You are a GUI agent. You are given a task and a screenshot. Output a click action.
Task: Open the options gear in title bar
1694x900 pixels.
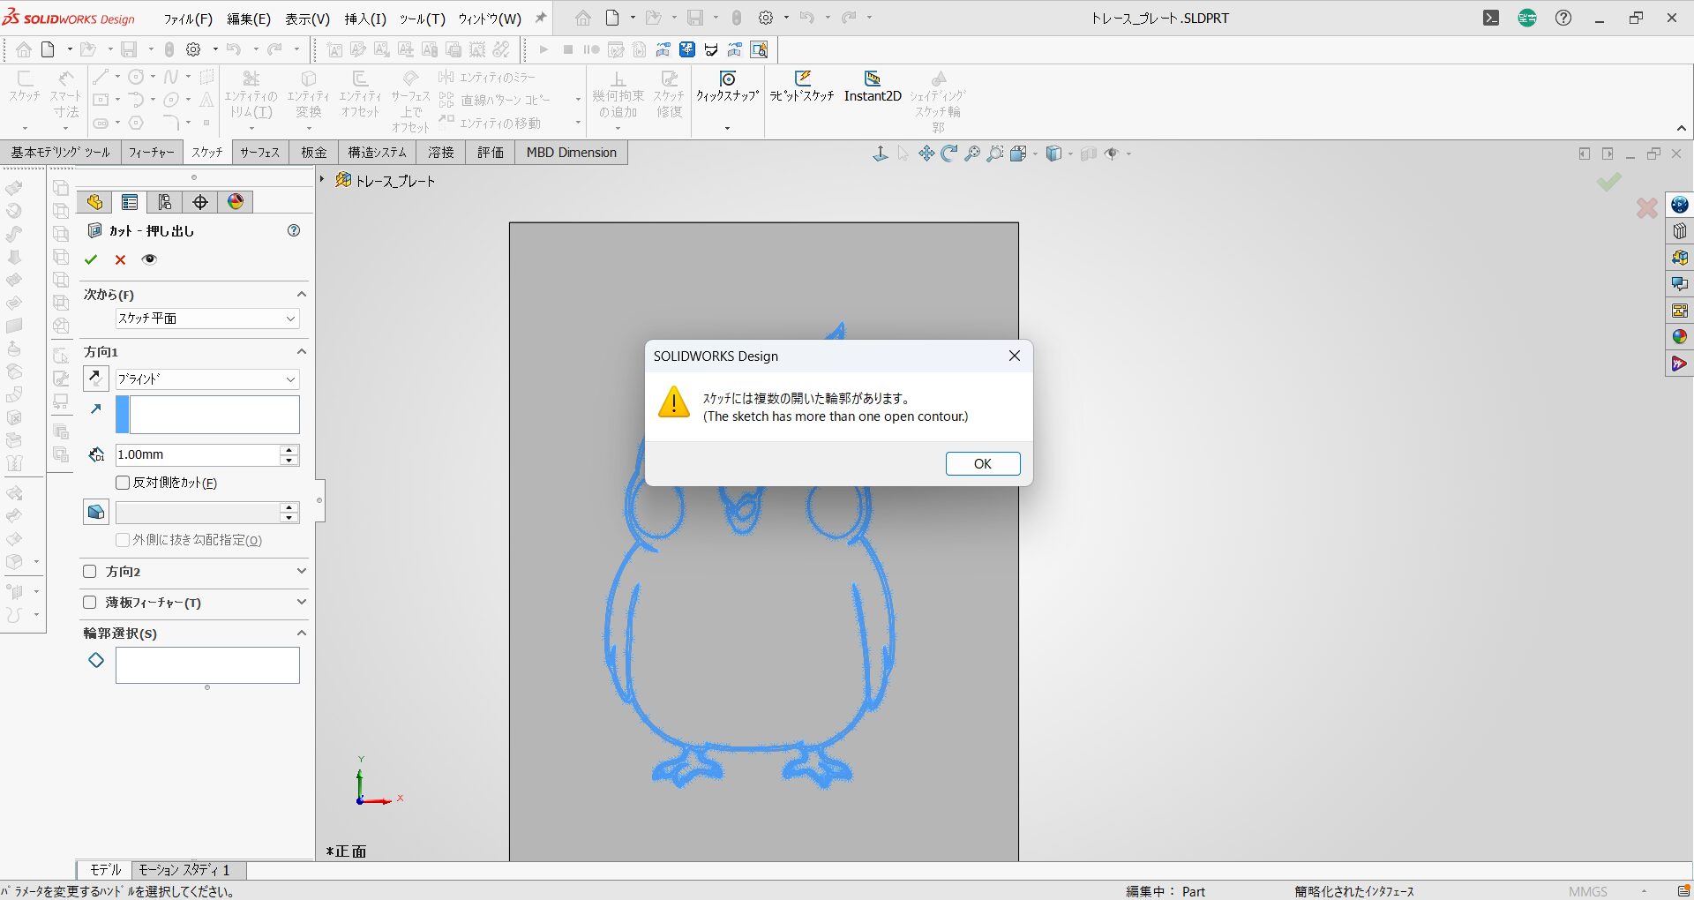766,18
